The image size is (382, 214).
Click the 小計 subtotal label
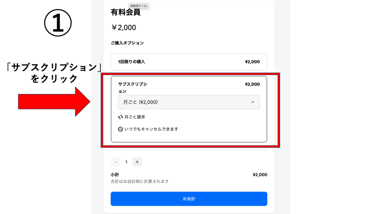pos(115,175)
